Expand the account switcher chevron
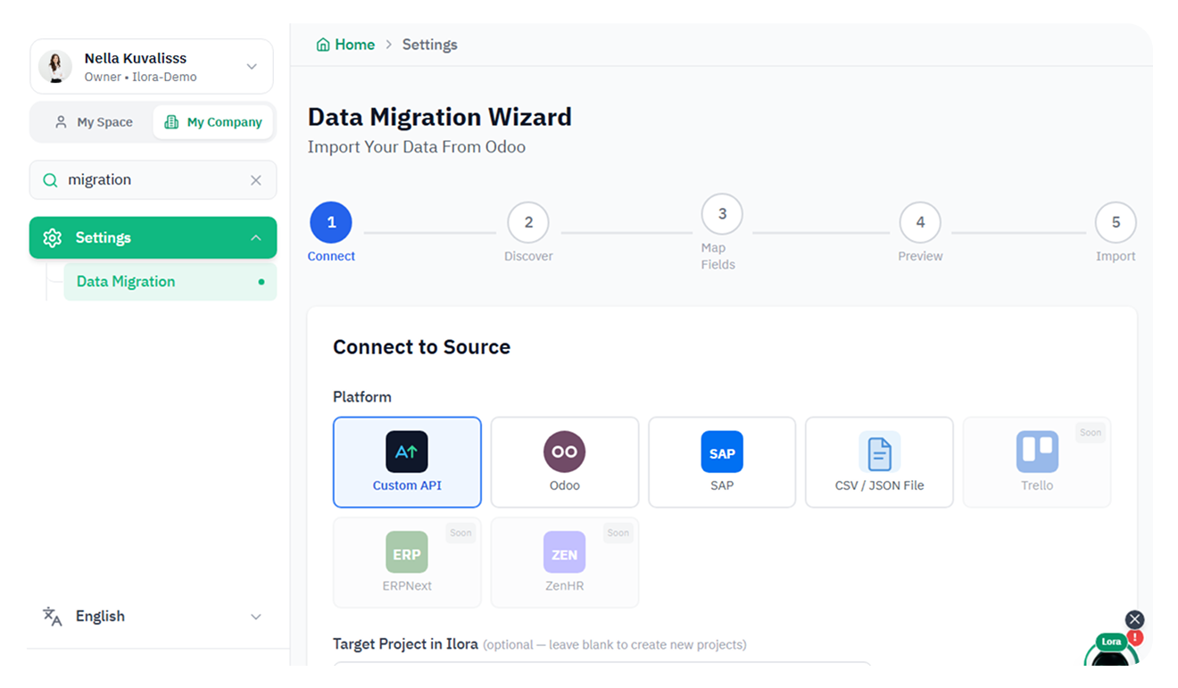This screenshot has width=1178, height=688. 252,67
